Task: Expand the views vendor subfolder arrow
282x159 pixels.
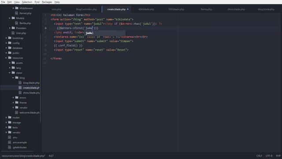Action: tap(13, 107)
